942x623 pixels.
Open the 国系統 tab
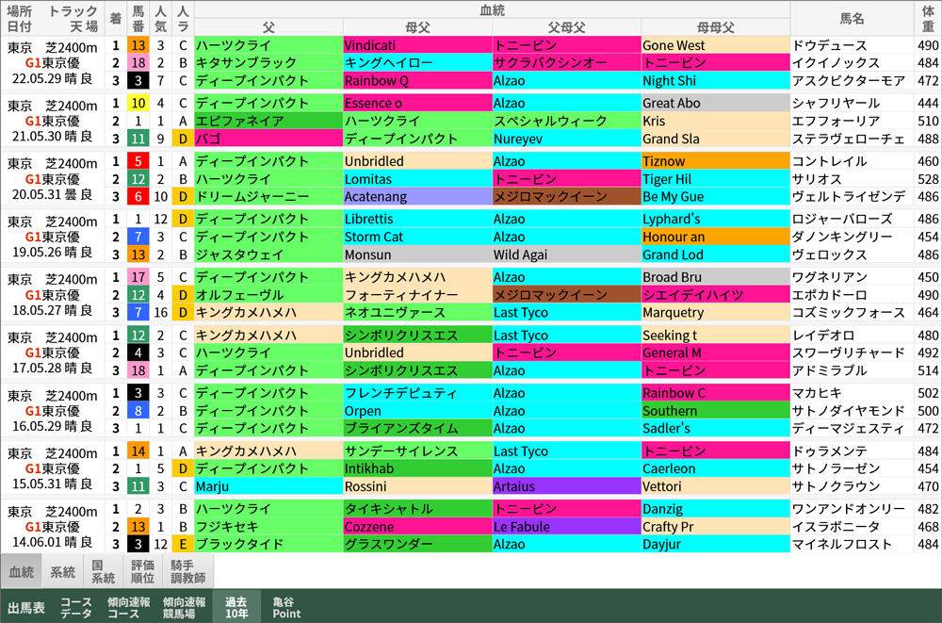tap(103, 571)
